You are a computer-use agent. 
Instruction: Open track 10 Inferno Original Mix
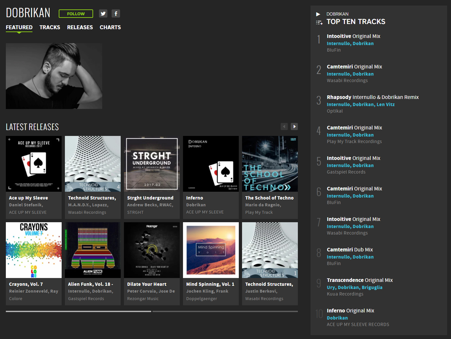pyautogui.click(x=350, y=311)
